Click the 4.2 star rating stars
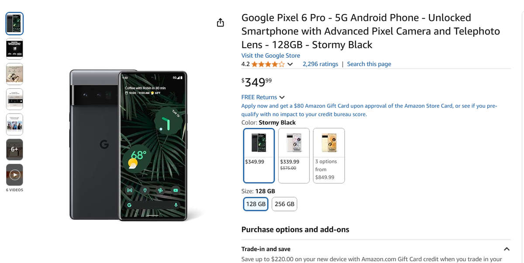524x263 pixels. coord(267,64)
